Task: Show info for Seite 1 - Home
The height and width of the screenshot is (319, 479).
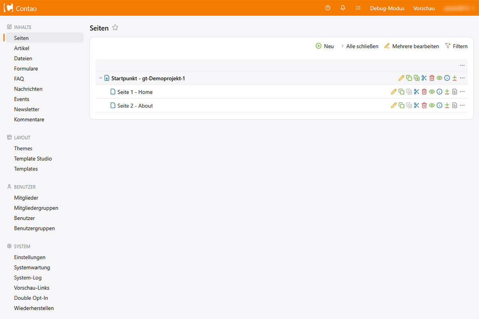Action: pyautogui.click(x=439, y=92)
